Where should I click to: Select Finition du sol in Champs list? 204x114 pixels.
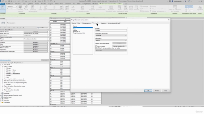(76, 32)
